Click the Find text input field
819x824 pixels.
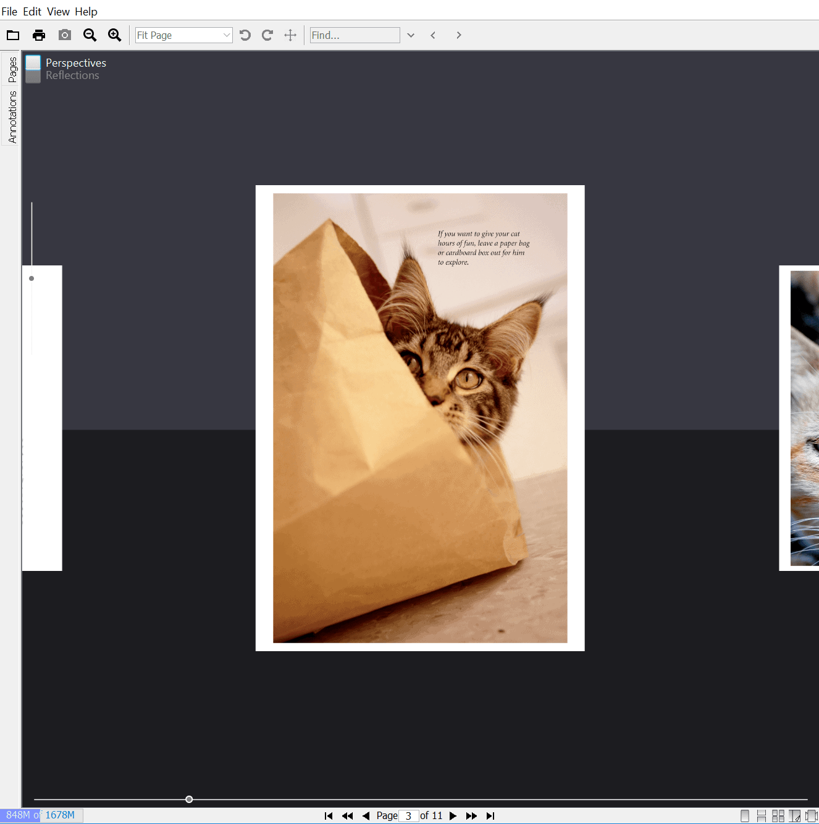[355, 35]
